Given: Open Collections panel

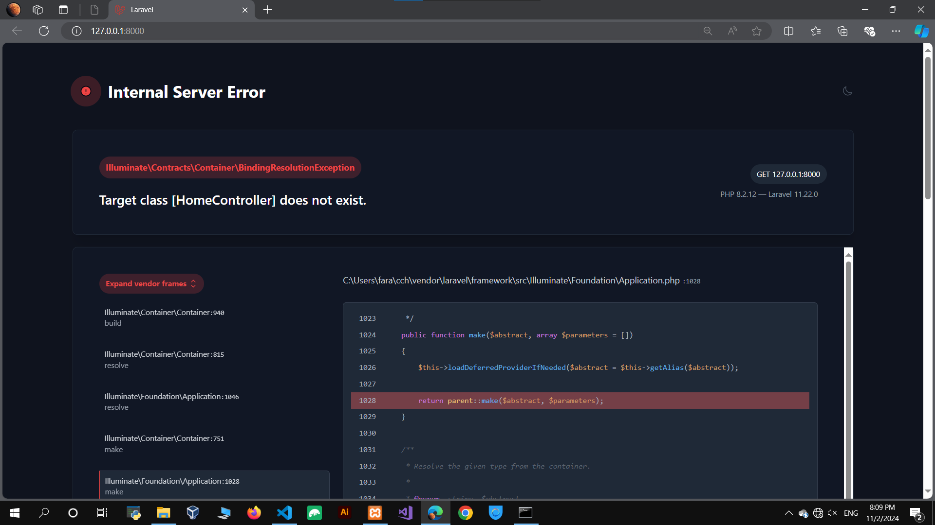Looking at the screenshot, I should tap(842, 31).
